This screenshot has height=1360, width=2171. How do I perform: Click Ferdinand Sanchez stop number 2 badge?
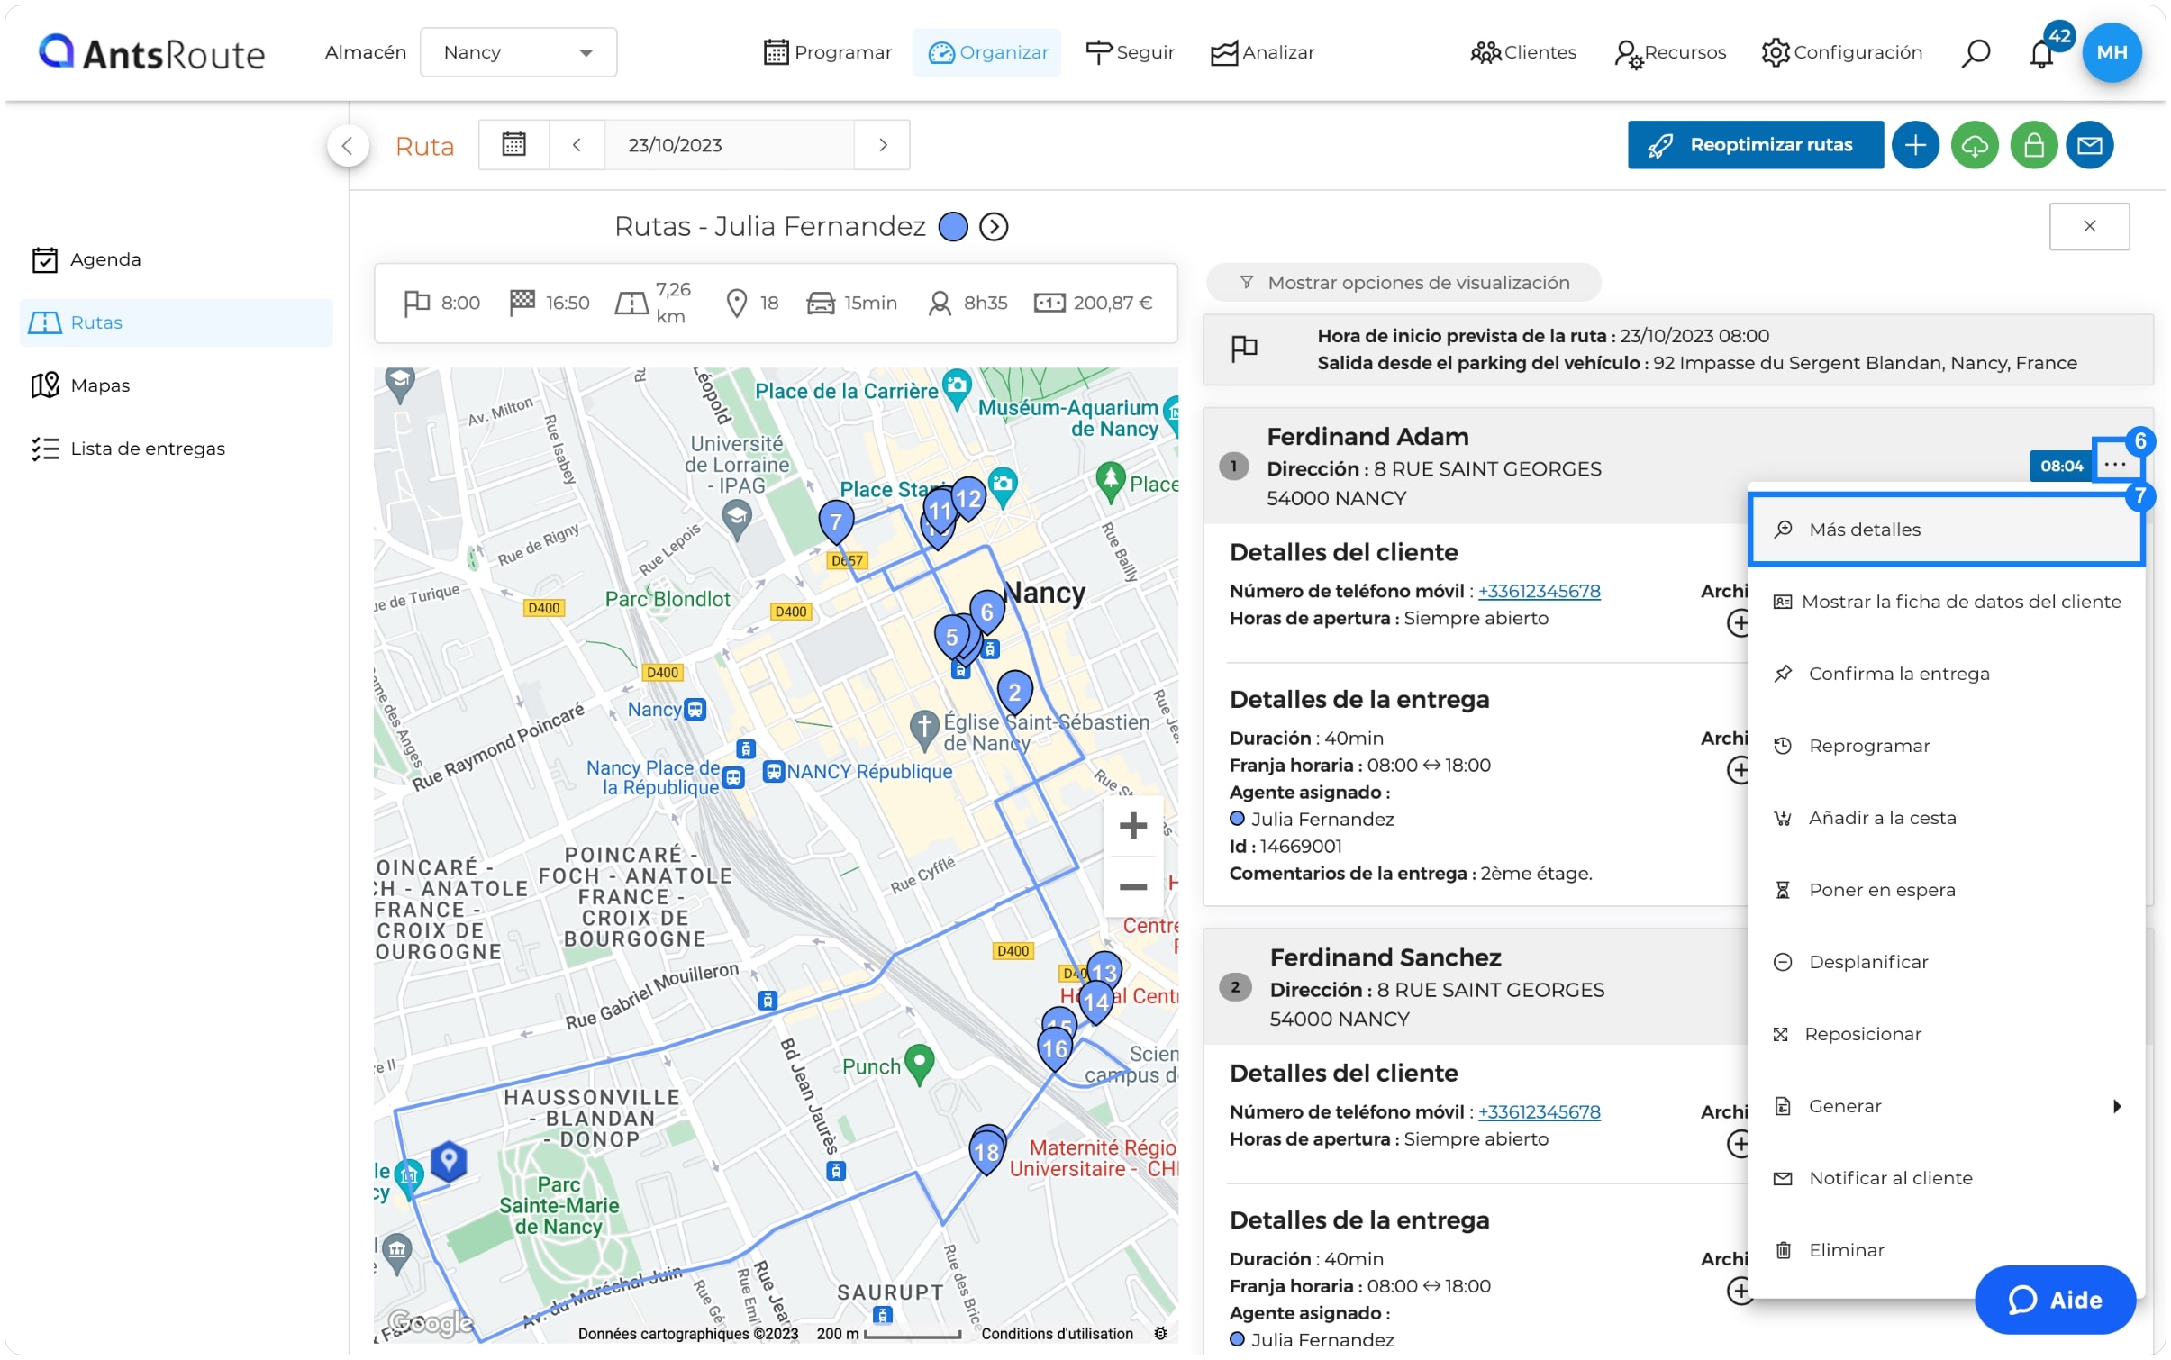click(x=1234, y=987)
